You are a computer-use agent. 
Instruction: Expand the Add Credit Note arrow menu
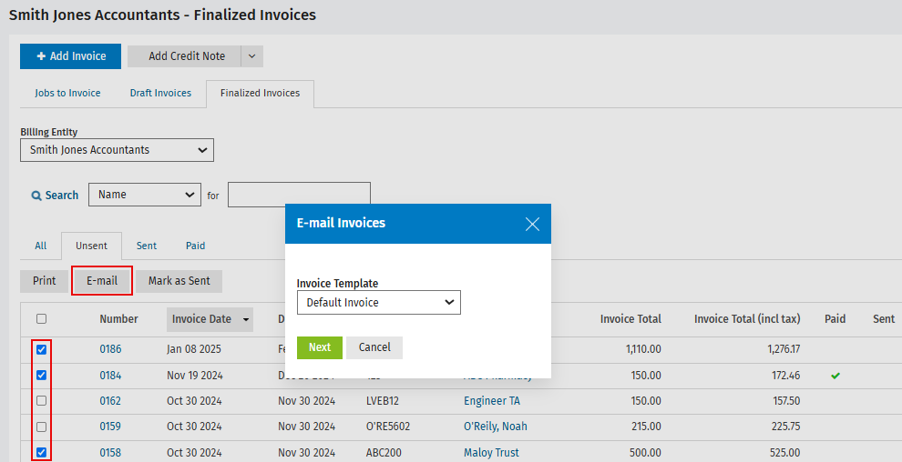pyautogui.click(x=252, y=56)
